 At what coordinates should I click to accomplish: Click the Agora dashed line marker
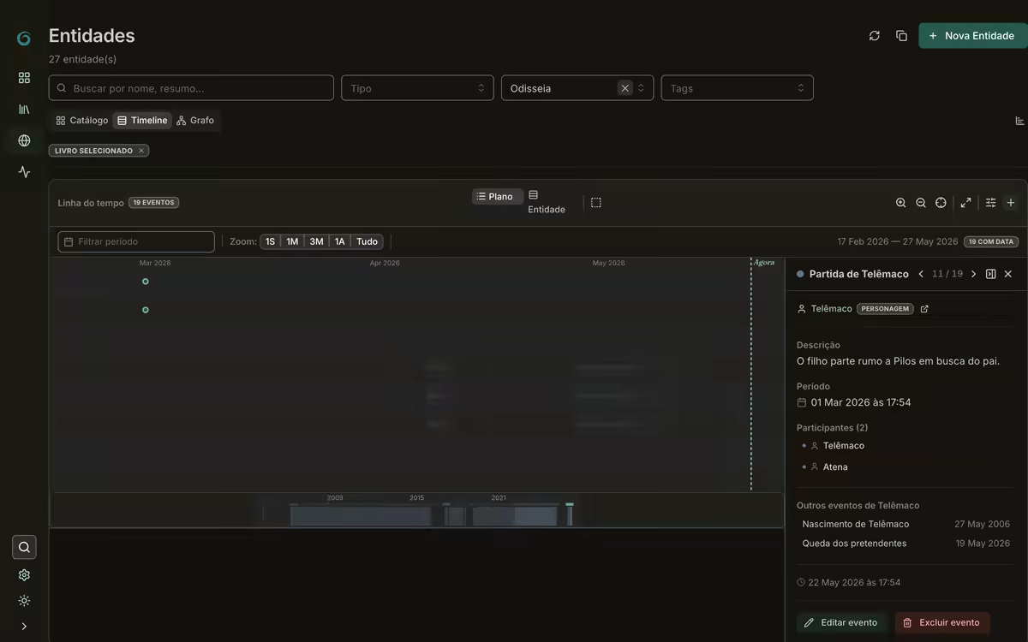(x=751, y=374)
